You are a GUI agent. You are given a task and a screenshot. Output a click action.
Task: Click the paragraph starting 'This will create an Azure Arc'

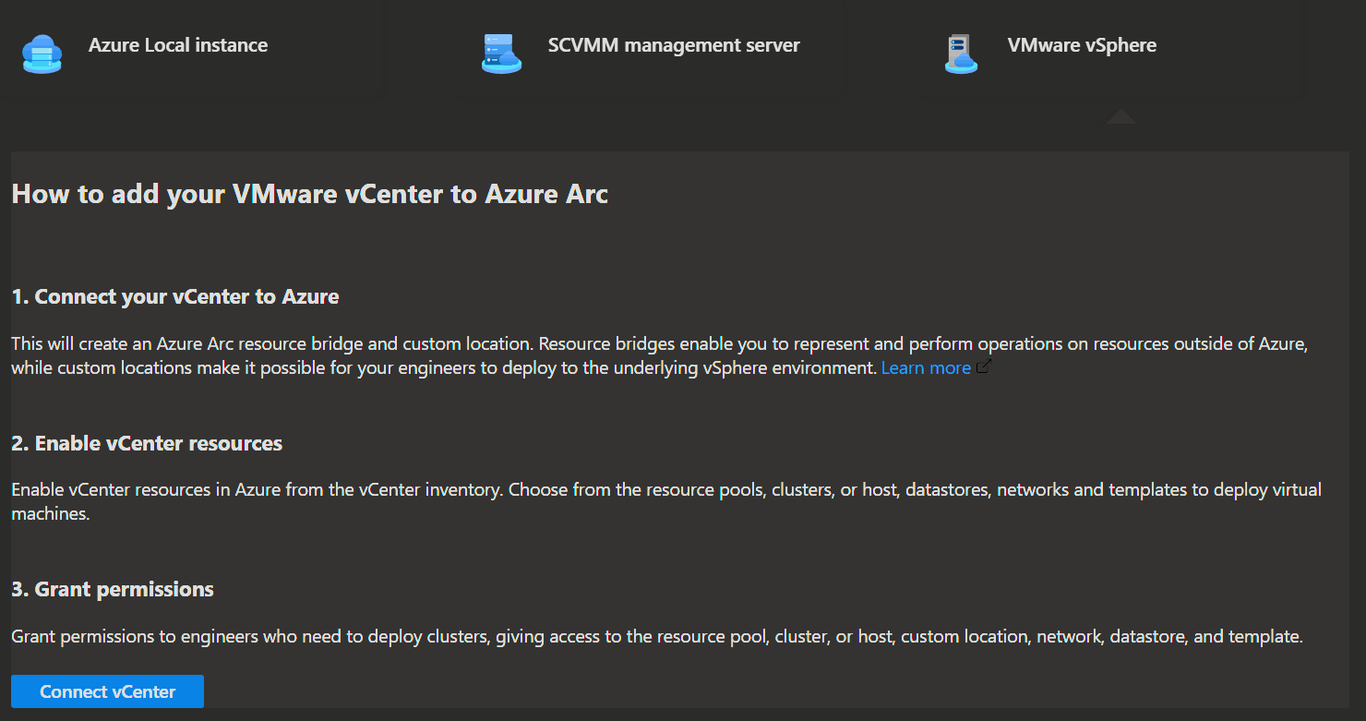(660, 355)
